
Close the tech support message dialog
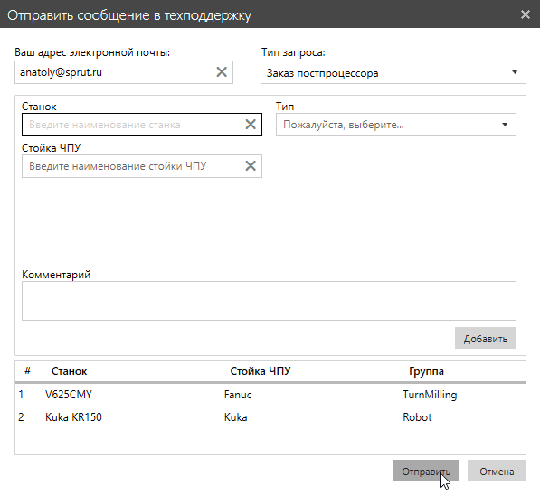point(526,14)
